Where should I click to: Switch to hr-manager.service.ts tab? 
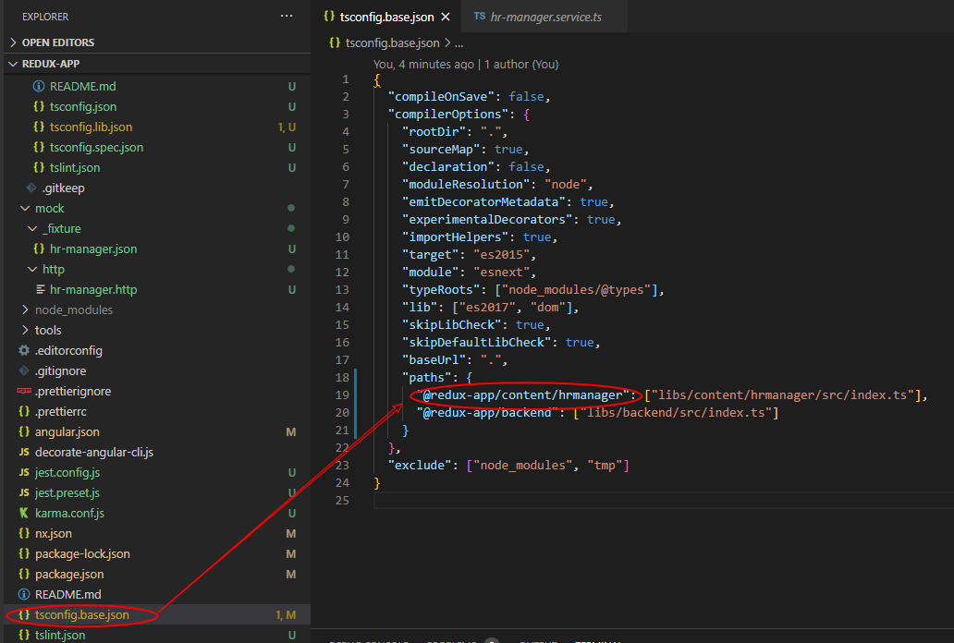(x=544, y=17)
